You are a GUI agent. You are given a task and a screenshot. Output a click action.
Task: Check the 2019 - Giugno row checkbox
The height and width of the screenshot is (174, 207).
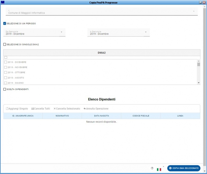6,83
